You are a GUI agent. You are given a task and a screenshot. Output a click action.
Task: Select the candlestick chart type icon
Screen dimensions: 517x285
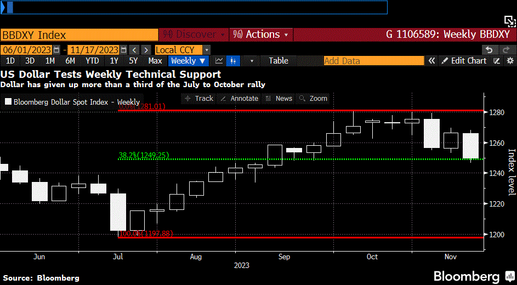[x=234, y=61]
